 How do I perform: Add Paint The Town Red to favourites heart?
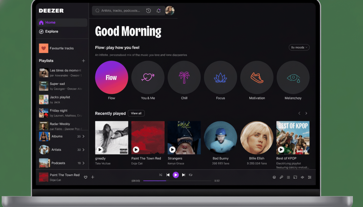(x=86, y=177)
